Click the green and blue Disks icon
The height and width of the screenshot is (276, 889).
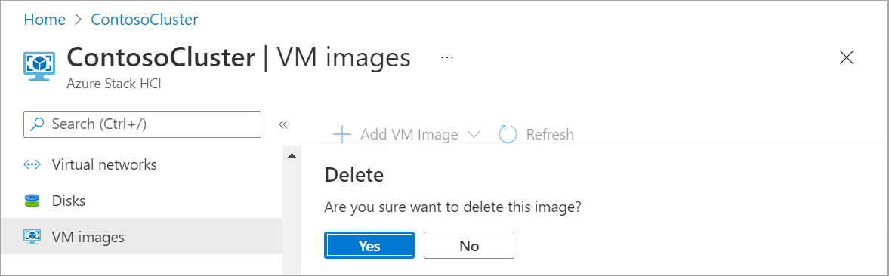(x=32, y=201)
